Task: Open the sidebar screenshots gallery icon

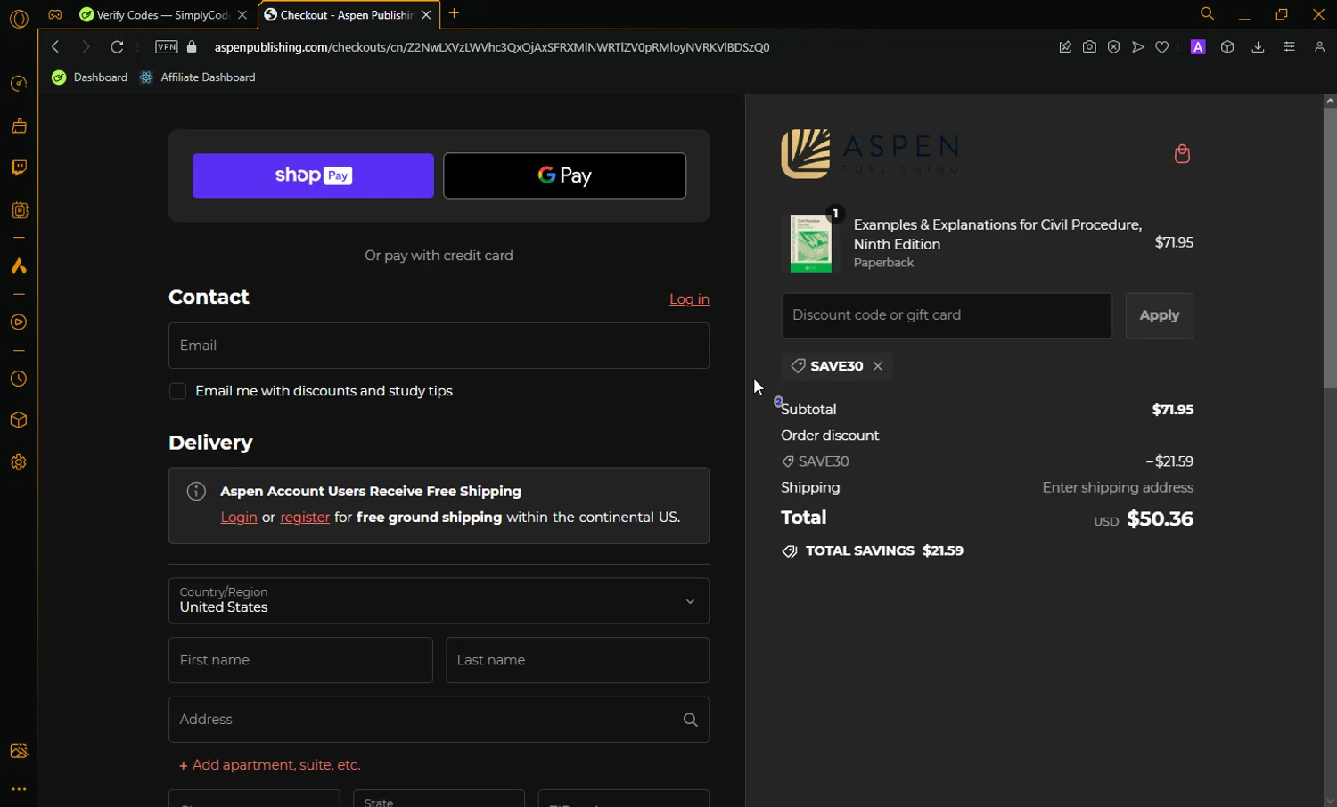Action: tap(19, 751)
